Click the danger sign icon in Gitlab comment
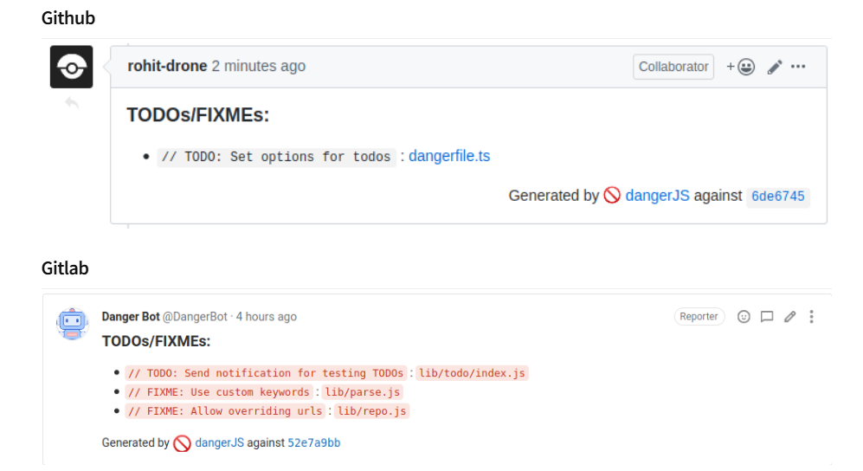Viewport: 863px width, 471px height. (x=182, y=443)
